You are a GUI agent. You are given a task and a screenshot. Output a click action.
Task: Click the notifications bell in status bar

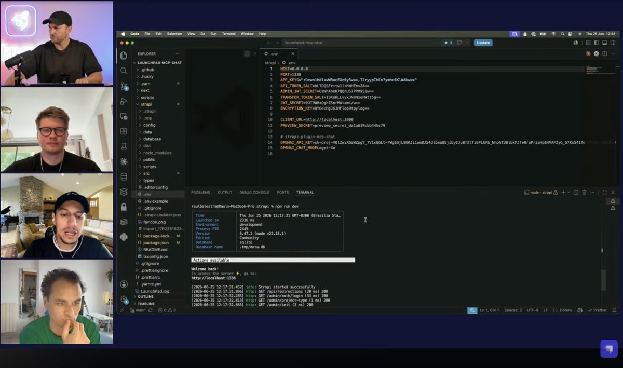pos(615,310)
